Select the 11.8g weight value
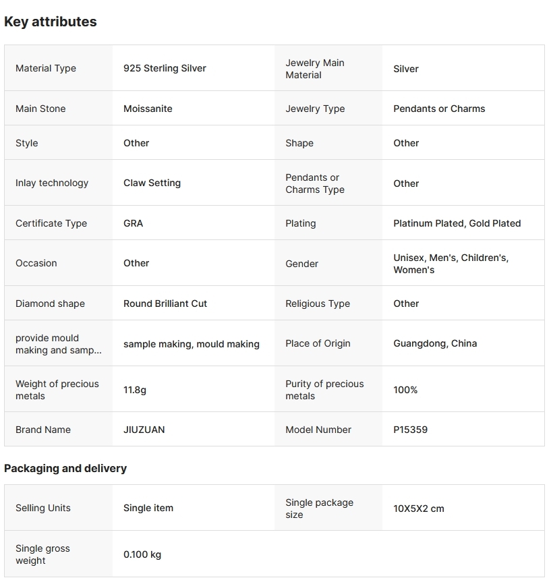Viewport: 549px width, 580px height. 135,390
